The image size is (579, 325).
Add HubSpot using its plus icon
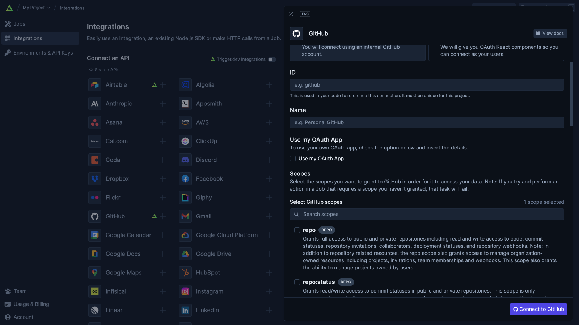(269, 273)
